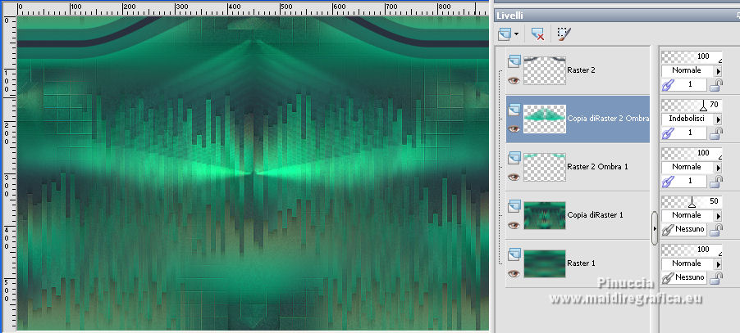
Task: Select the Raster 2 layer thumbnail
Action: (545, 70)
